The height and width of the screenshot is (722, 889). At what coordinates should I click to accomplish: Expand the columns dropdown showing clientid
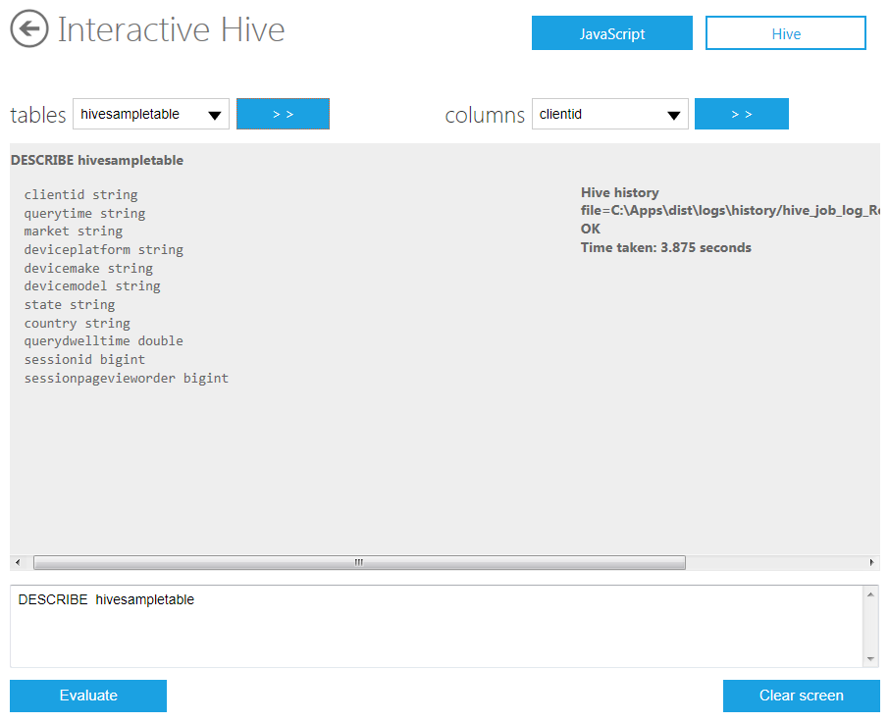[609, 115]
